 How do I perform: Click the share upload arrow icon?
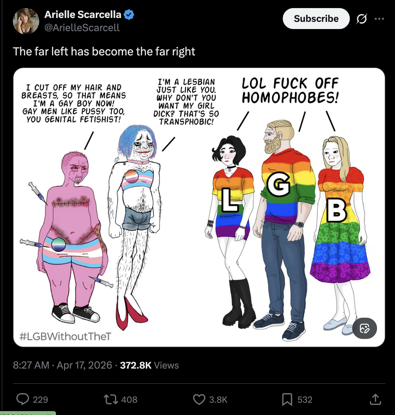point(375,399)
